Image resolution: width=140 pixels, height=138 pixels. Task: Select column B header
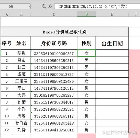(21, 14)
